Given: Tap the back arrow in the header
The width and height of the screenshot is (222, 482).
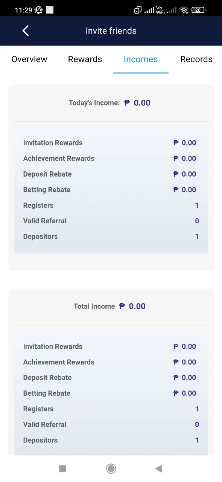Looking at the screenshot, I should click(x=26, y=31).
